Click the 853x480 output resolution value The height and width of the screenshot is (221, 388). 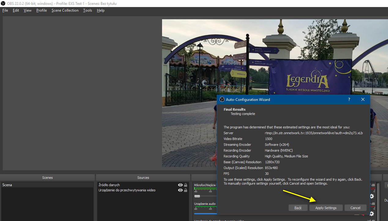pos(271,168)
